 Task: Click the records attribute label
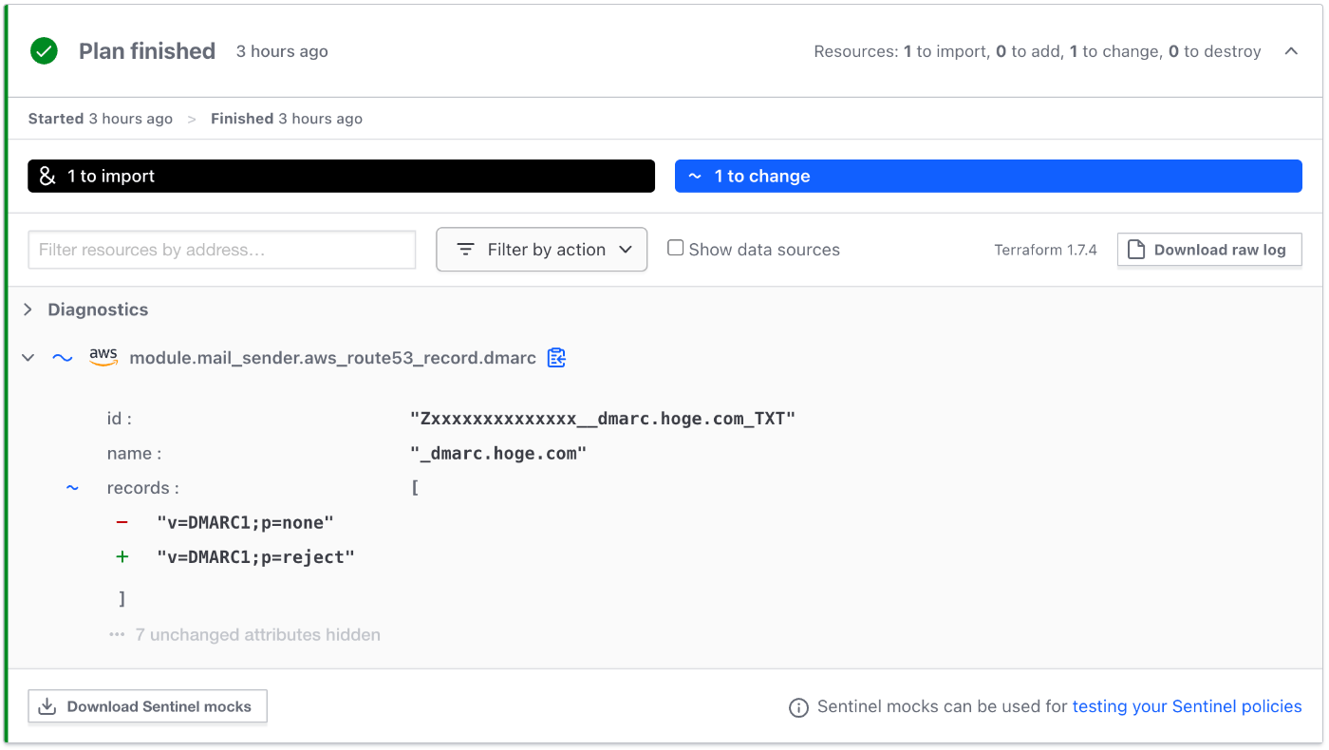(x=142, y=488)
